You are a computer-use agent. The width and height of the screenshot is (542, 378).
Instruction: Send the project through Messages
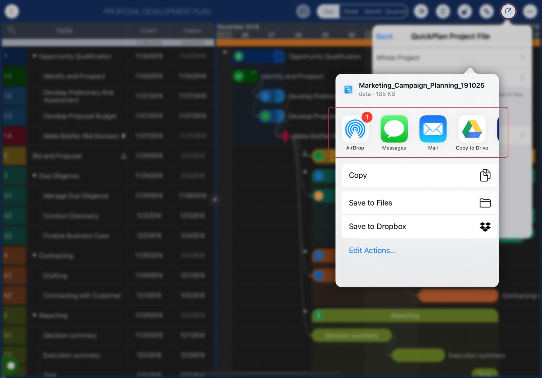point(394,129)
